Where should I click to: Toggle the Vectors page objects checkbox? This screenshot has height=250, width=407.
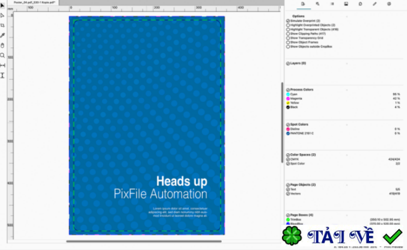click(x=288, y=194)
